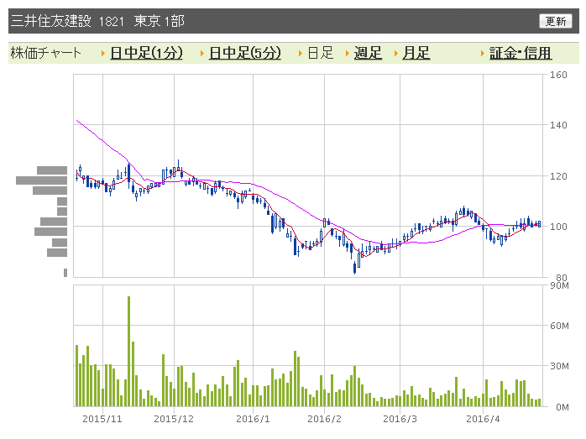Click orange arrow beside 日中足(5分)
The image size is (586, 439).
click(201, 54)
